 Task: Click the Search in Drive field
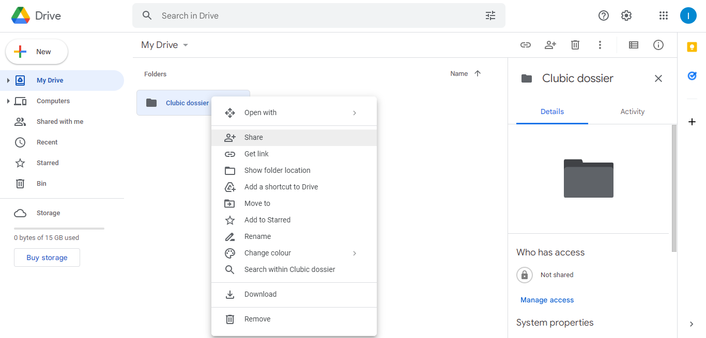pyautogui.click(x=319, y=15)
